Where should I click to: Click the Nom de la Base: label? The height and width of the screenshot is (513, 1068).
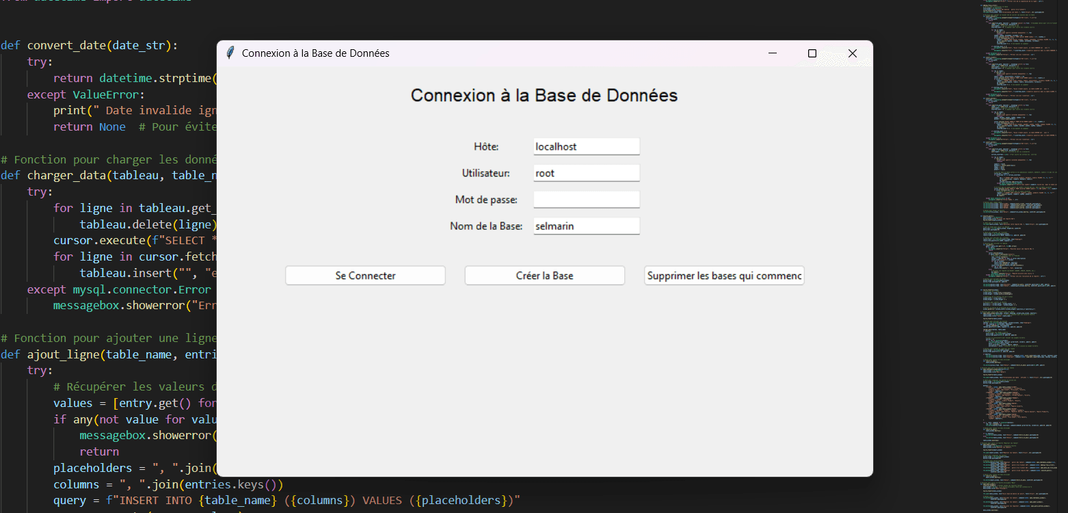[x=486, y=226]
